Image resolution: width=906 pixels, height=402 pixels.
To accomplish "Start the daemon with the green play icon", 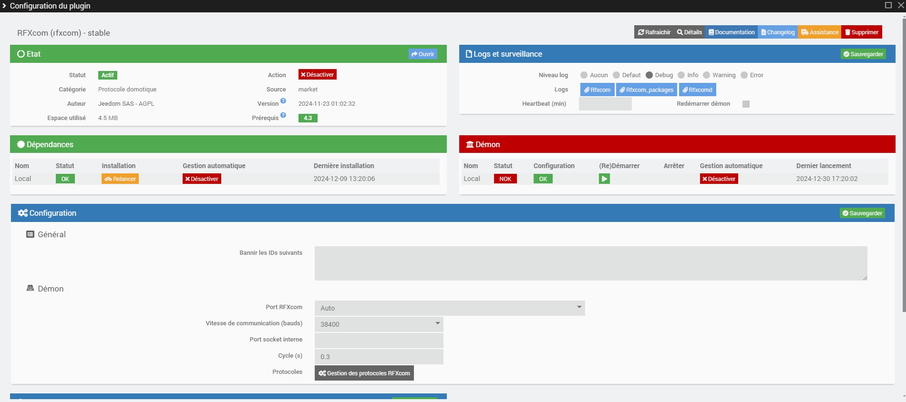I will (x=604, y=179).
